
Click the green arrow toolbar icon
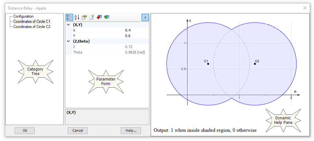click(107, 17)
